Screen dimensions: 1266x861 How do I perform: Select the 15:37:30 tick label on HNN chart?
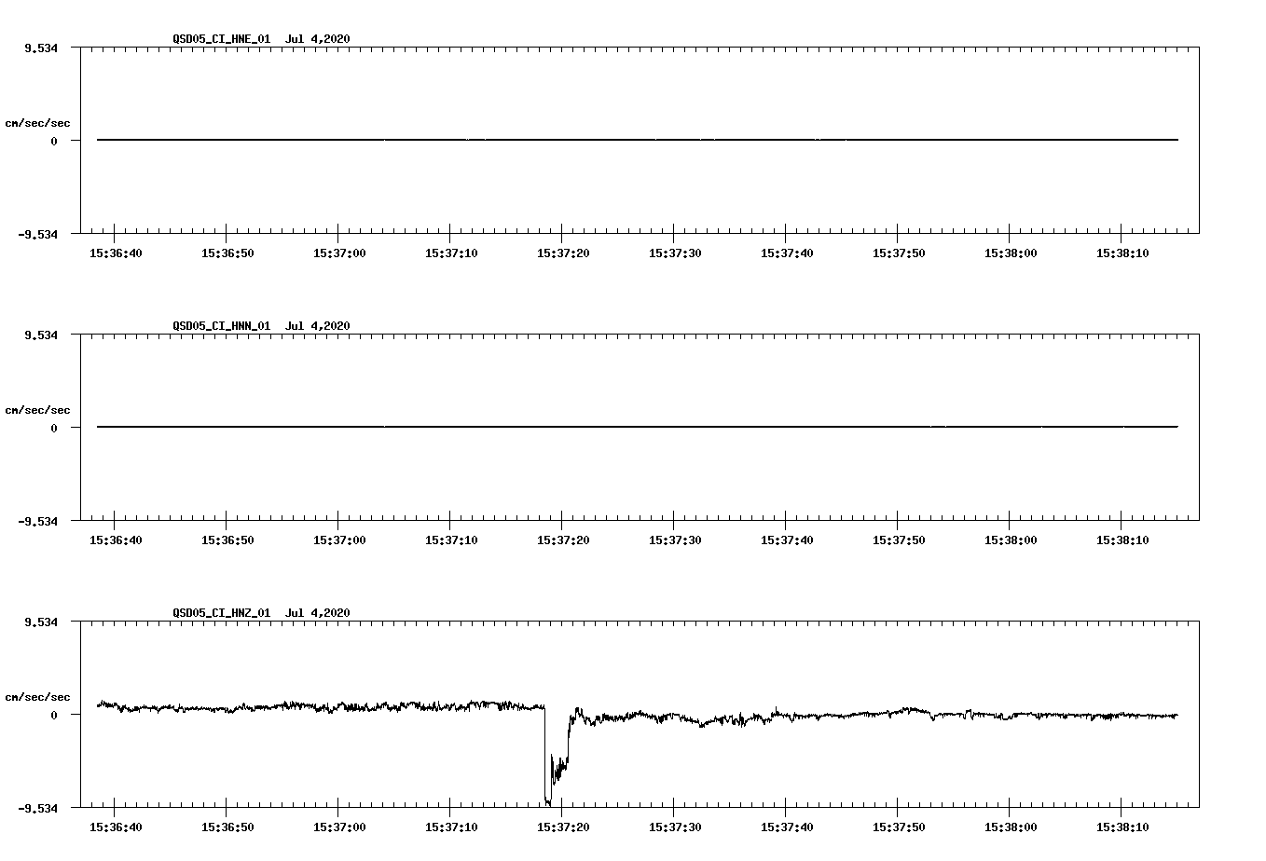click(x=675, y=540)
